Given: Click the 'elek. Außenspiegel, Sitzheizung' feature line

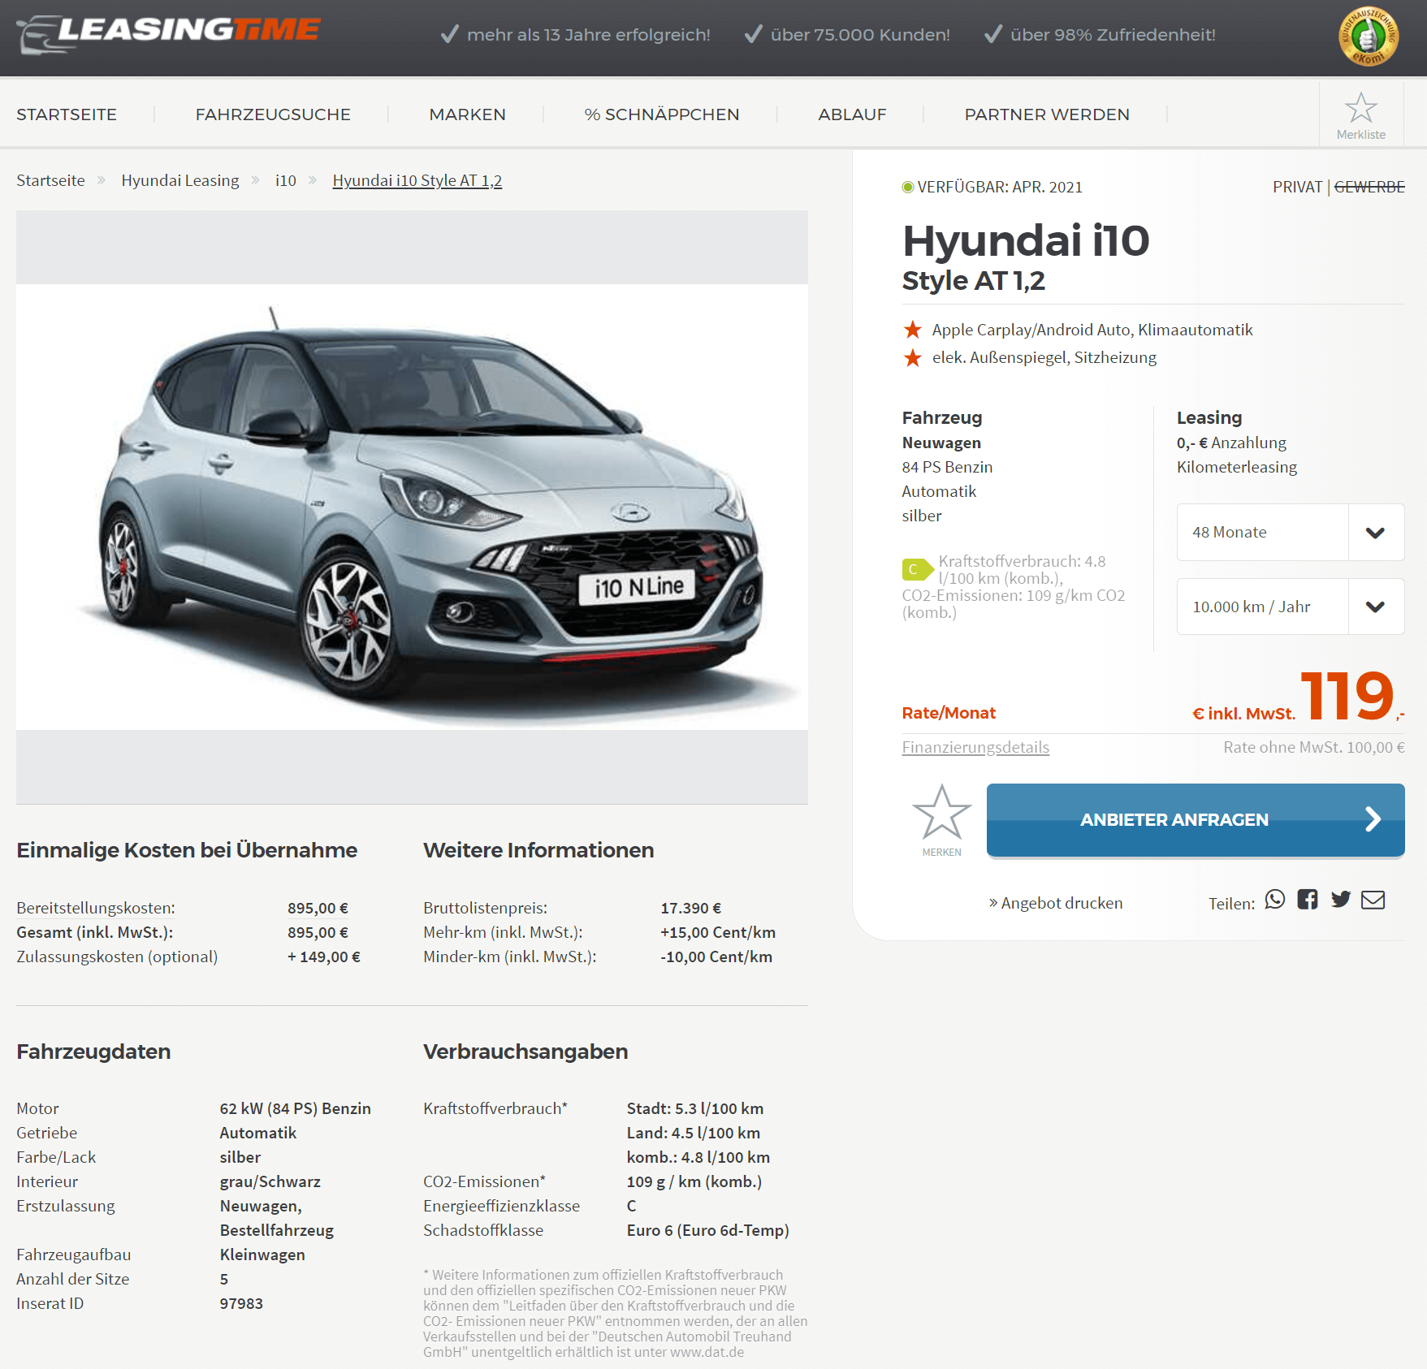Looking at the screenshot, I should 1044,357.
